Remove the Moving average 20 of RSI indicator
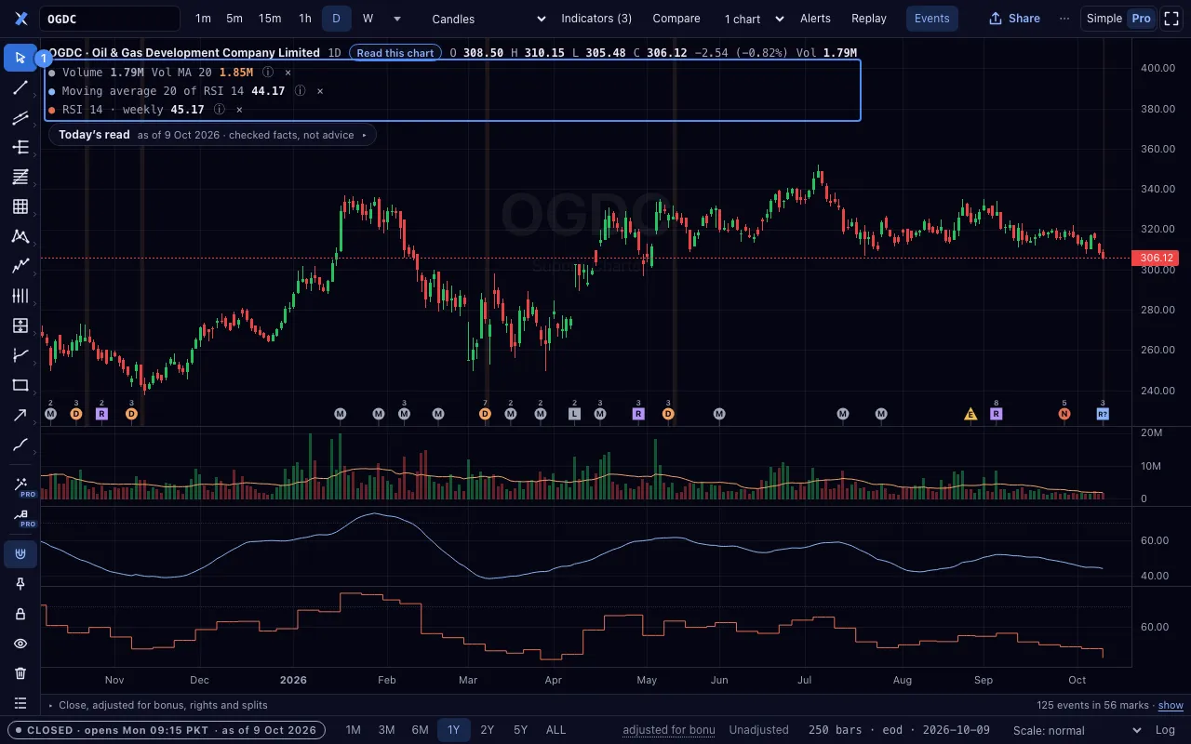The image size is (1191, 744). (x=320, y=91)
